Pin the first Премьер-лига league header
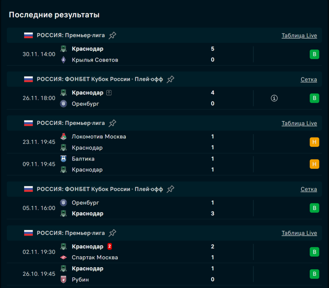 pos(112,35)
